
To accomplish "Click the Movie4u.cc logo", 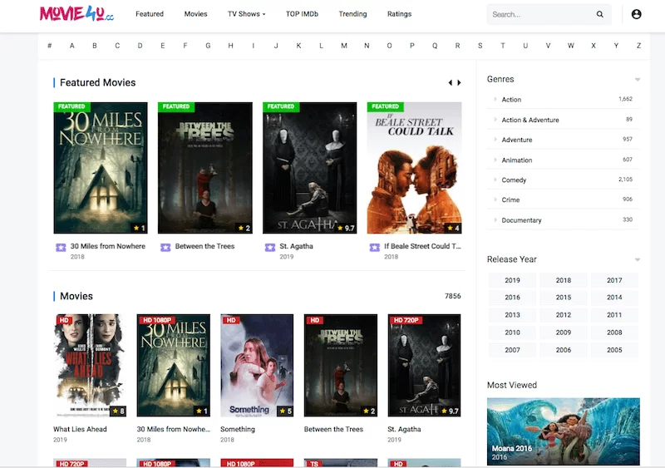I will pos(76,14).
